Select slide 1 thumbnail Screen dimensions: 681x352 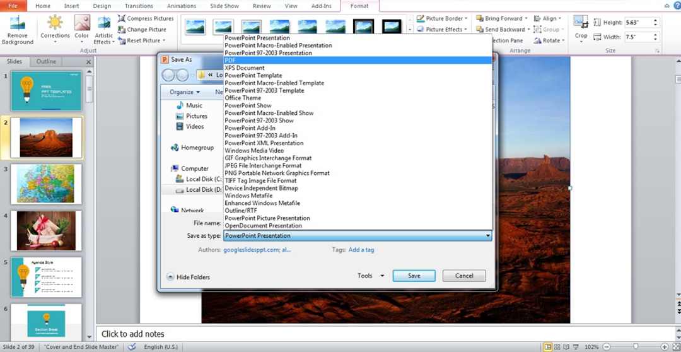pyautogui.click(x=46, y=91)
